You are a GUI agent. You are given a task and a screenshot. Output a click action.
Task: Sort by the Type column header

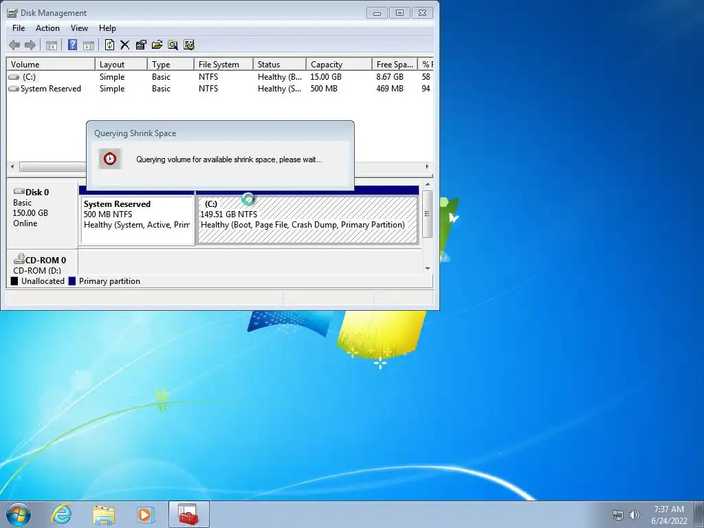pos(170,64)
